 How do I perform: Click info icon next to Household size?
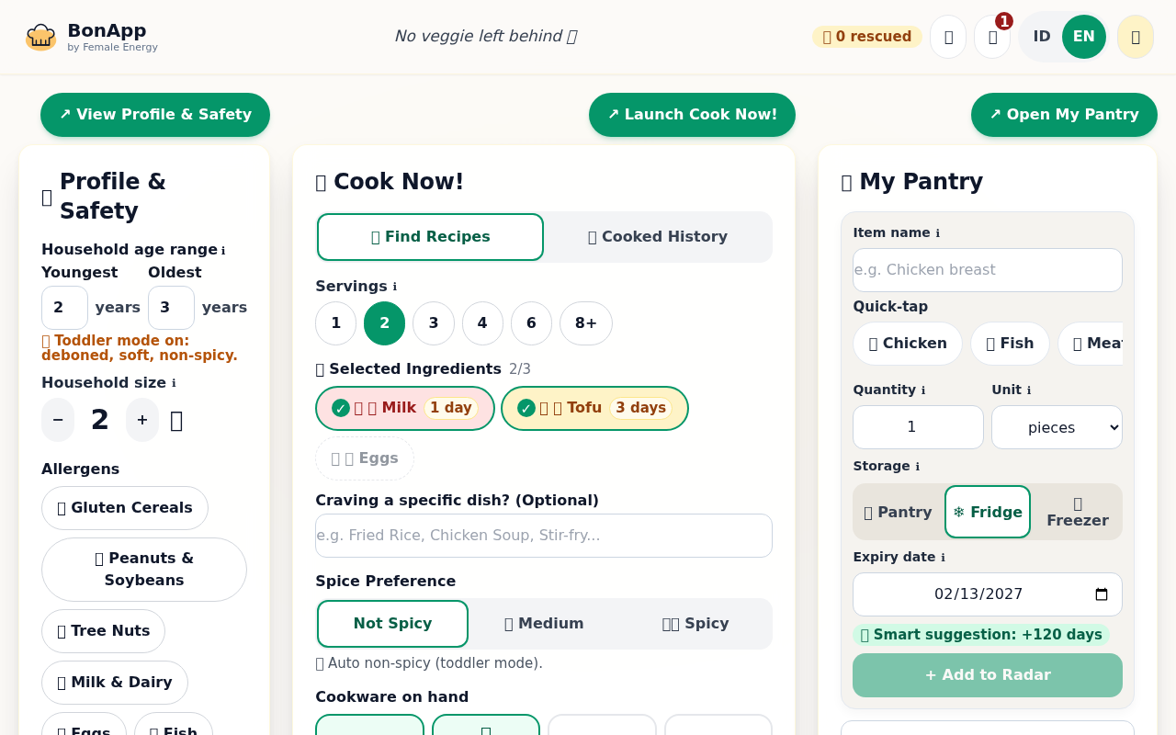point(174,383)
